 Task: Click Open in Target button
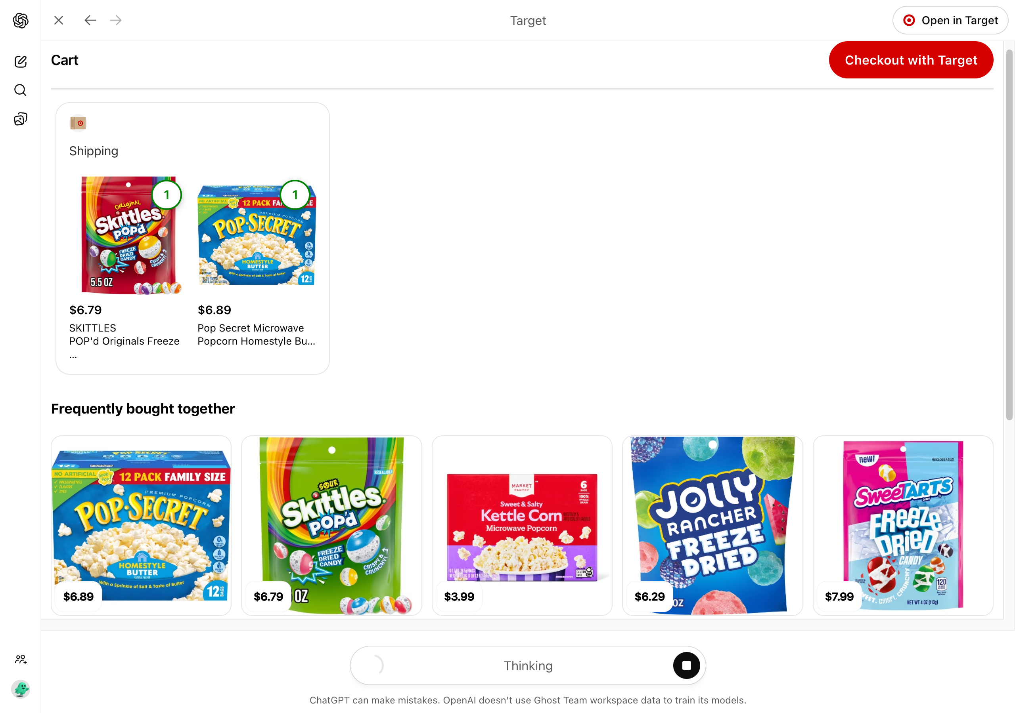tap(950, 20)
